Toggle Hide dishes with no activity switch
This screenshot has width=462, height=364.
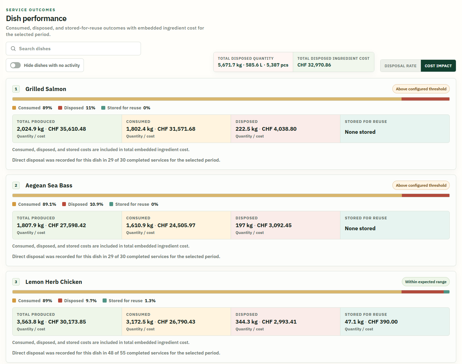point(15,65)
